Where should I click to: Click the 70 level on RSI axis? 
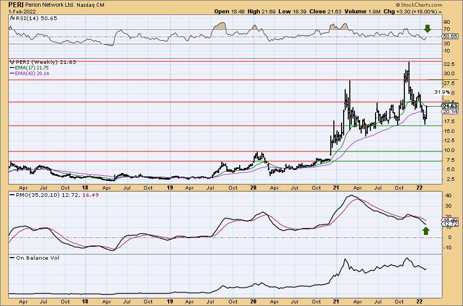point(447,29)
